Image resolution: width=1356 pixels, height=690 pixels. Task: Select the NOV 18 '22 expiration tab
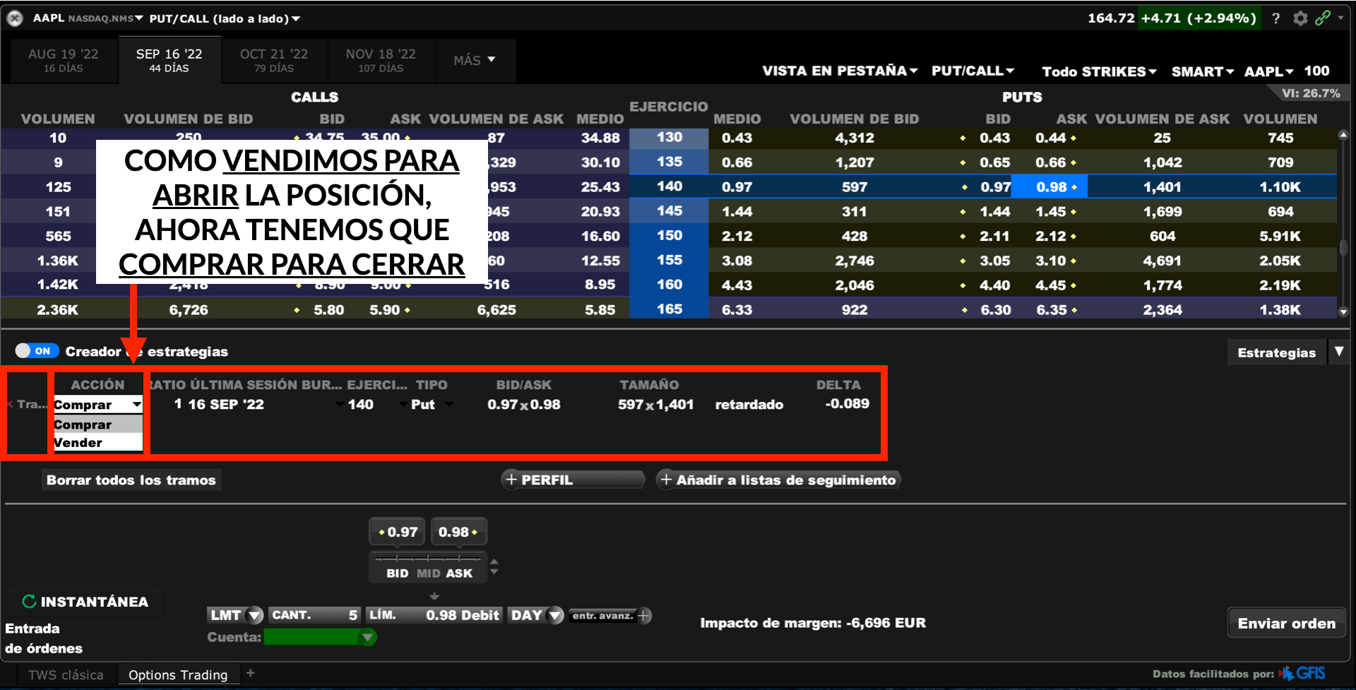coord(381,60)
